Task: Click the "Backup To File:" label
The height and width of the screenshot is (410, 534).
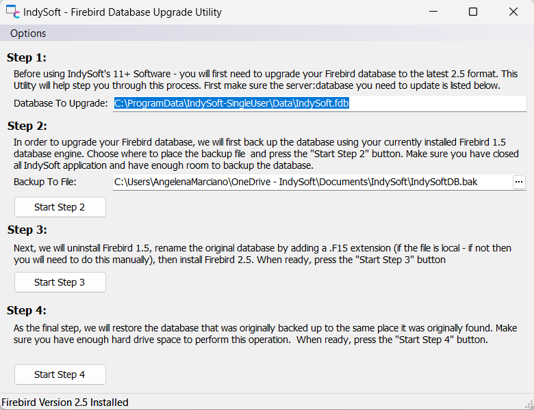Action: 45,182
